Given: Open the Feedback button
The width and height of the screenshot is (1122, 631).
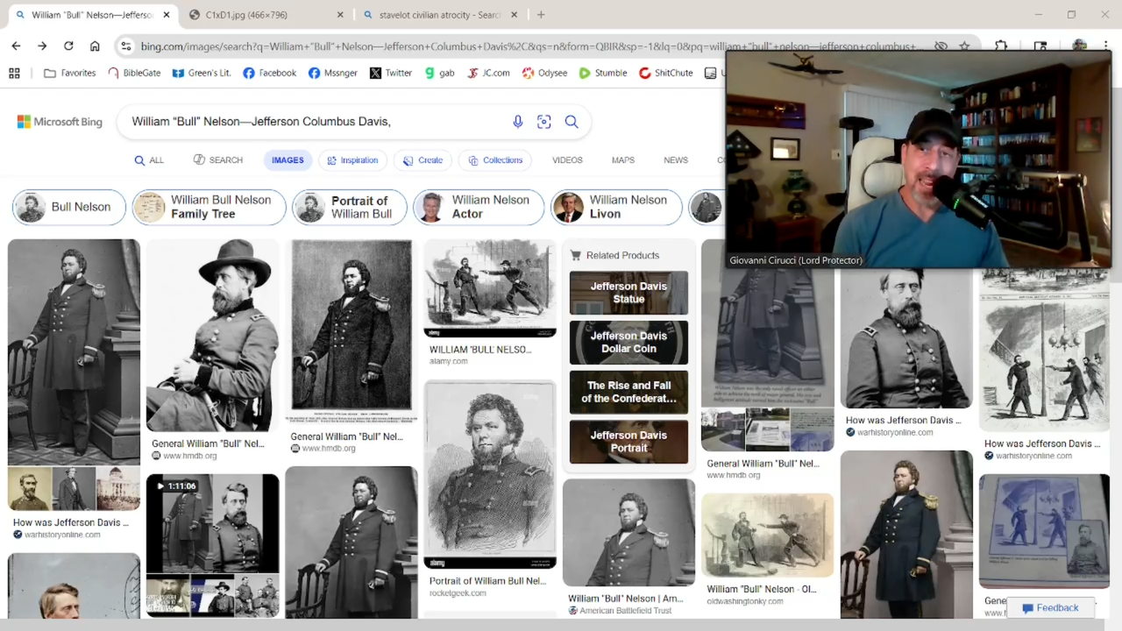Looking at the screenshot, I should click(1050, 608).
